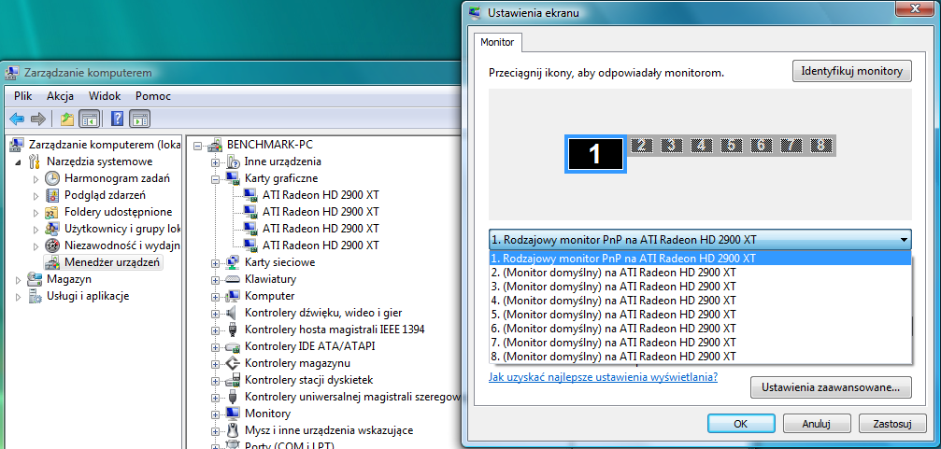Click the Harmonogram zadań clock icon

point(53,178)
